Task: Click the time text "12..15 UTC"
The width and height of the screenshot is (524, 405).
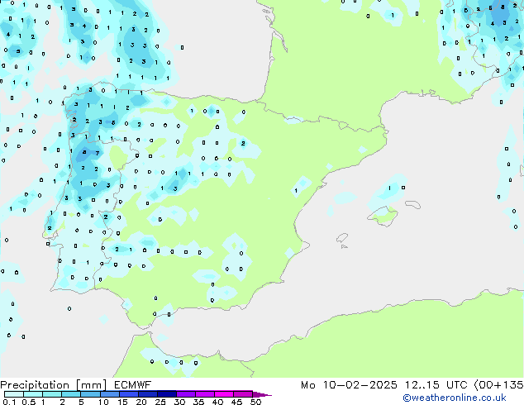Action: 436,385
